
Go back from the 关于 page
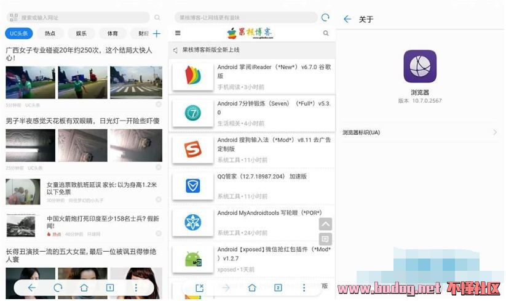pos(347,19)
